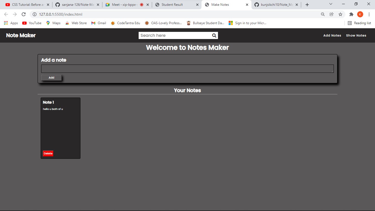Click the search magnifier icon in Note Maker

click(214, 35)
